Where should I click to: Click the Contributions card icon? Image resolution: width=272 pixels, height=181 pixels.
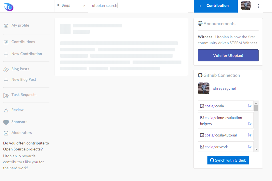coord(6,42)
